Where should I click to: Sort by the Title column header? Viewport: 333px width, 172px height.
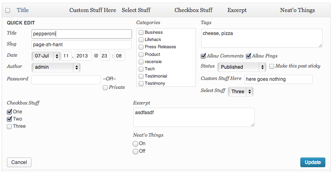pos(23,10)
